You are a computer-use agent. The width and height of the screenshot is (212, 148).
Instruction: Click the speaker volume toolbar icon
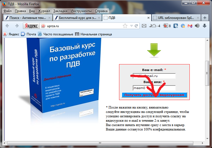(x=197, y=26)
